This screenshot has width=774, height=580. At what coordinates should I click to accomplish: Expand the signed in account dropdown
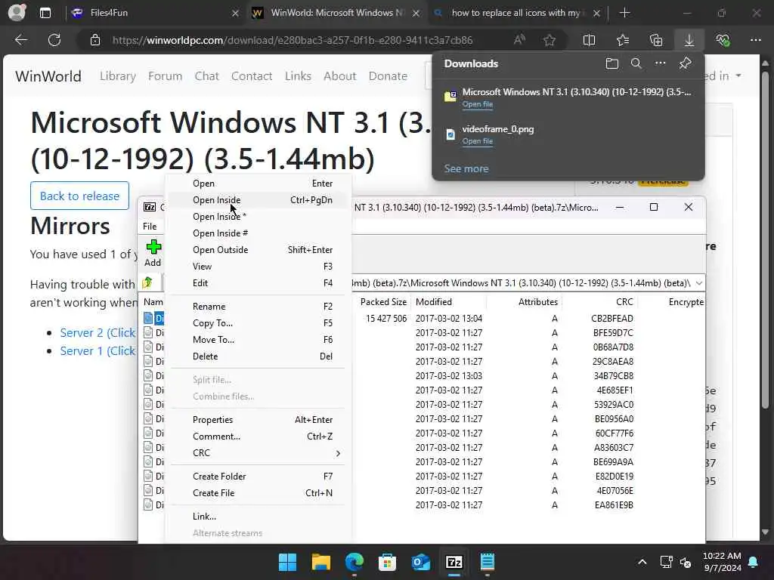(738, 76)
